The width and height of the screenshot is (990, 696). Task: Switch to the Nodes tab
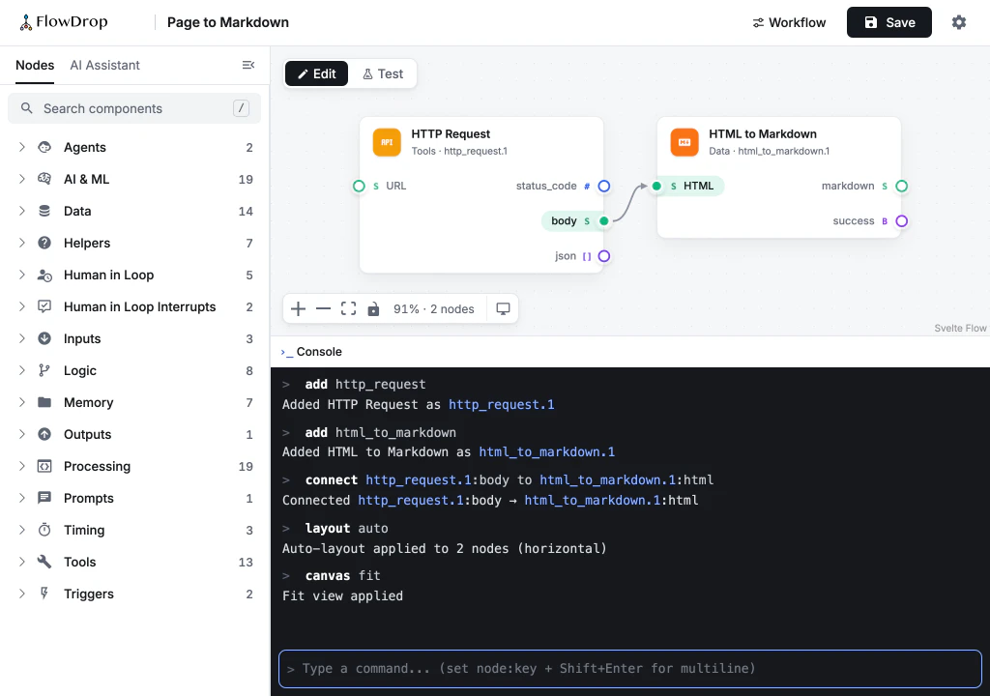point(35,65)
